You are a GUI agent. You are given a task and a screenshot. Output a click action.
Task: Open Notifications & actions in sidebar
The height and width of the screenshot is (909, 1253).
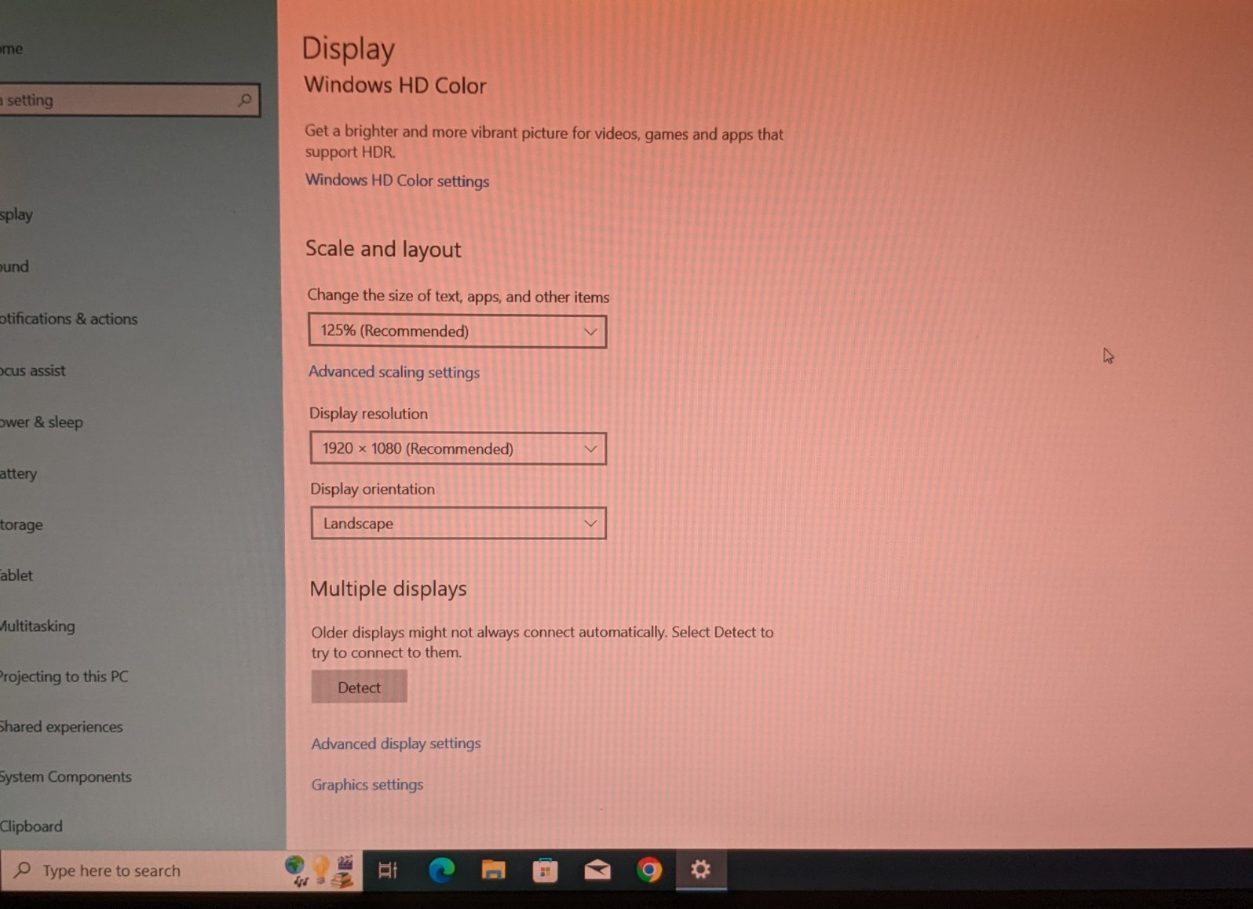coord(68,319)
